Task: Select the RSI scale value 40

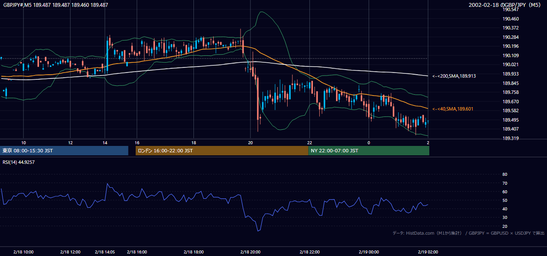Action: (x=505, y=209)
